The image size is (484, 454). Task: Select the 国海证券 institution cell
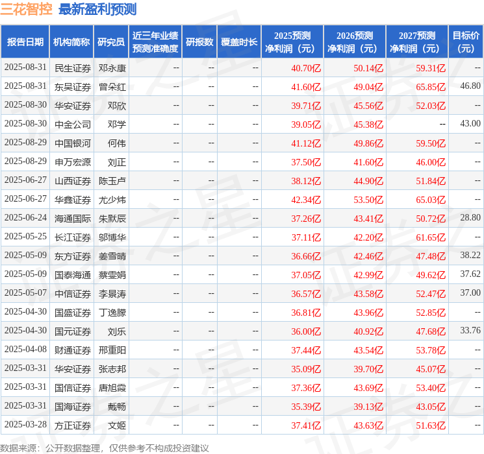(73, 407)
